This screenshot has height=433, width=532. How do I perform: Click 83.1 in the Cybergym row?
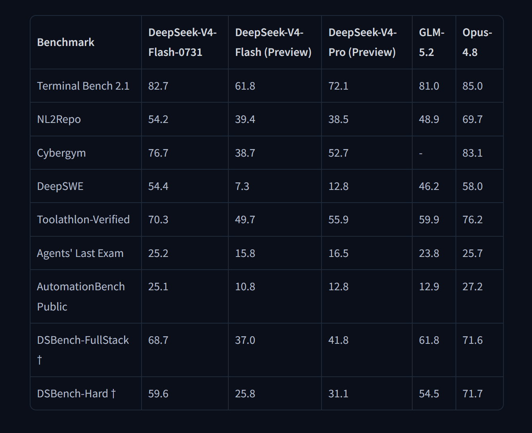click(473, 153)
